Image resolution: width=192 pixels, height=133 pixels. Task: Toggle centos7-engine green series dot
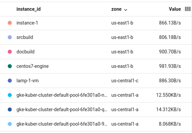click(x=10, y=66)
